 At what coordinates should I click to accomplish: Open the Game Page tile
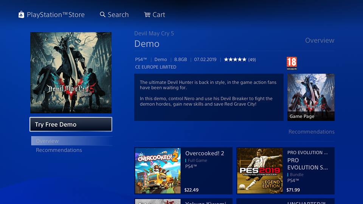311,97
